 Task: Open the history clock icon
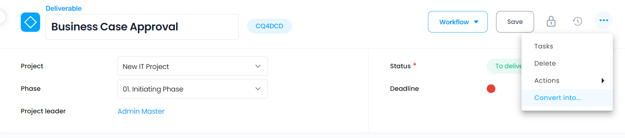(577, 21)
